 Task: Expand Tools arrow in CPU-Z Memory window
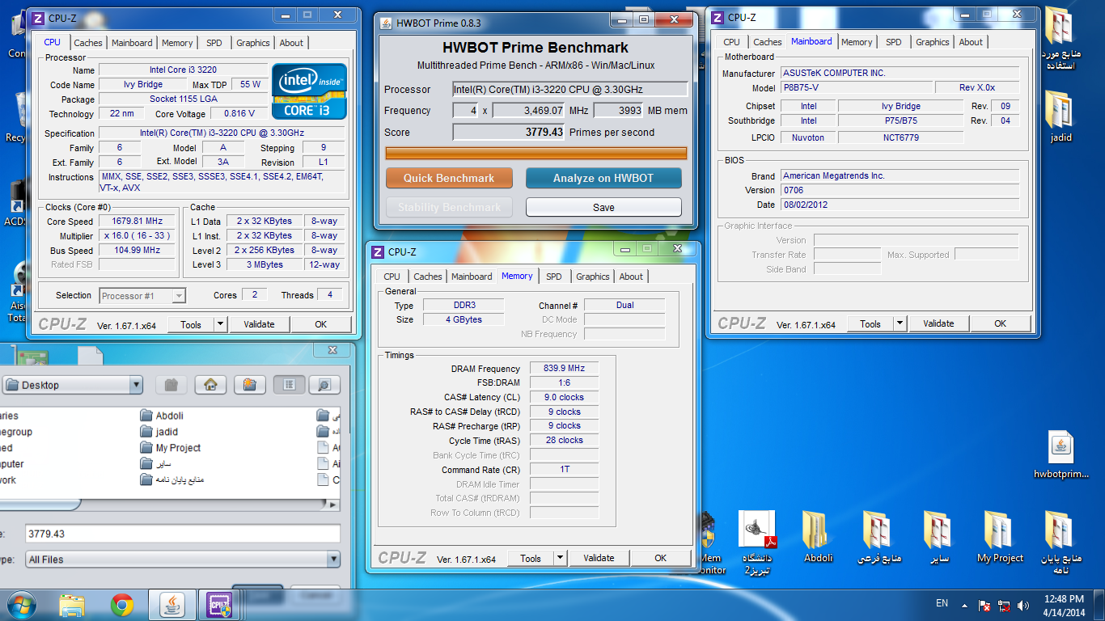[560, 558]
